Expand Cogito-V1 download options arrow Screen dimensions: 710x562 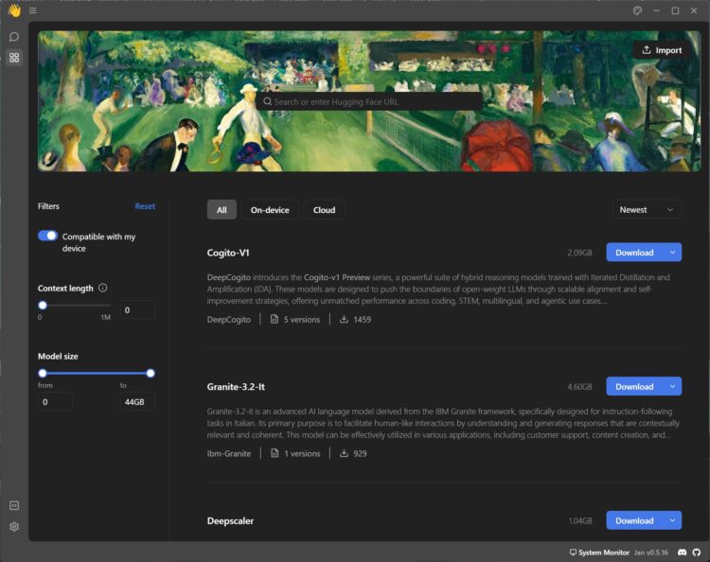pyautogui.click(x=672, y=253)
